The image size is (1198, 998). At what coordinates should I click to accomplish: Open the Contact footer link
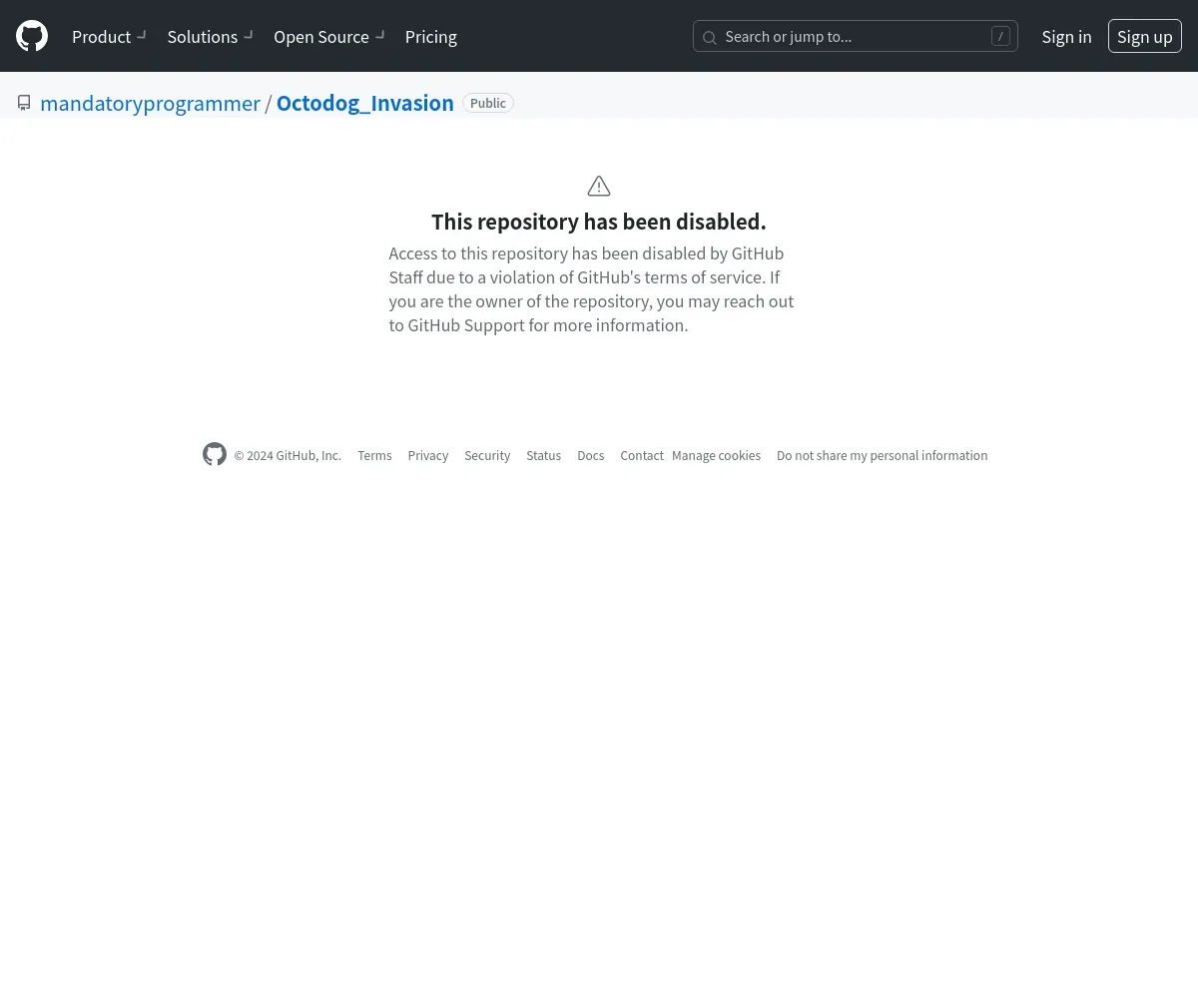point(642,455)
